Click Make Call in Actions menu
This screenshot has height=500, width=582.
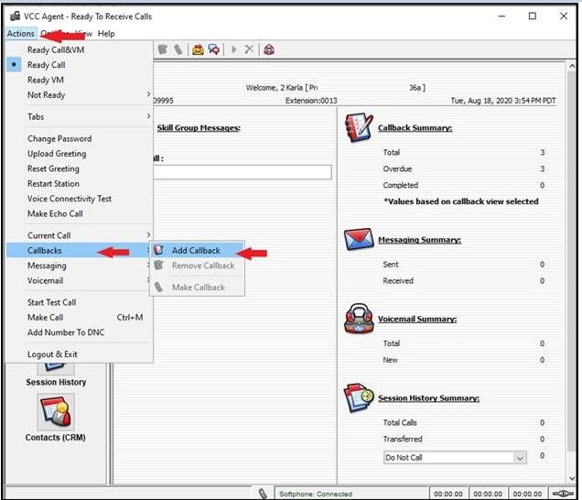coord(45,317)
